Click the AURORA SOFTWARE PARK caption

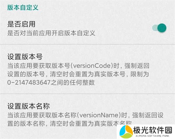[153, 136]
